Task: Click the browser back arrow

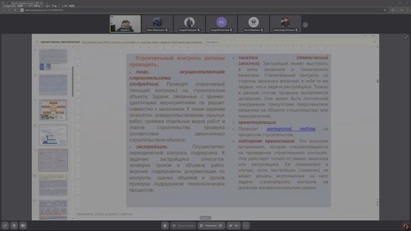Action: [x=4, y=10]
